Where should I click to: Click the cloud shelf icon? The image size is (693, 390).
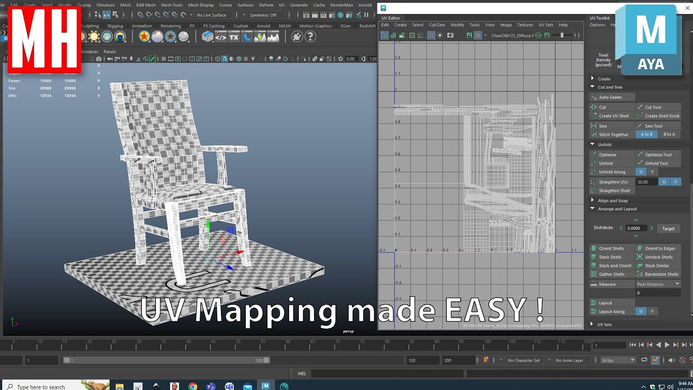[158, 36]
